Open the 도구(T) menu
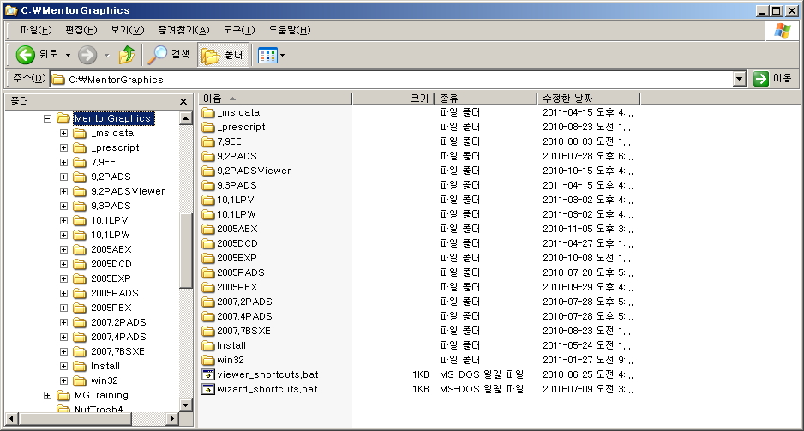The width and height of the screenshot is (804, 431). [239, 30]
